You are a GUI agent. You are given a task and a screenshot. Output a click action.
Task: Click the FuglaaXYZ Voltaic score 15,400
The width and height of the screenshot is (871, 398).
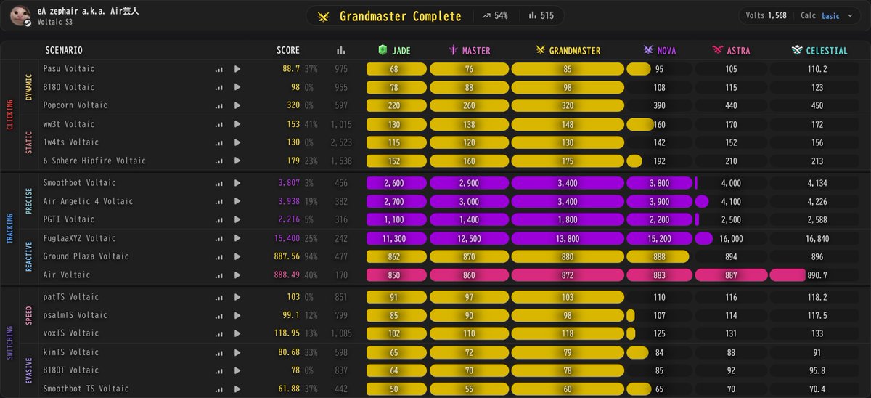coord(285,238)
